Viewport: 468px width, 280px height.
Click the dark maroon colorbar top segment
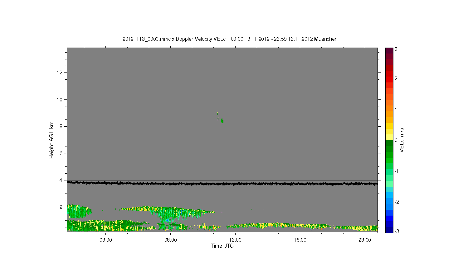(389, 50)
